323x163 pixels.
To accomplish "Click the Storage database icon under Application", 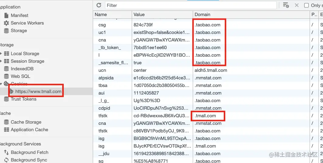I will click(x=6, y=31).
